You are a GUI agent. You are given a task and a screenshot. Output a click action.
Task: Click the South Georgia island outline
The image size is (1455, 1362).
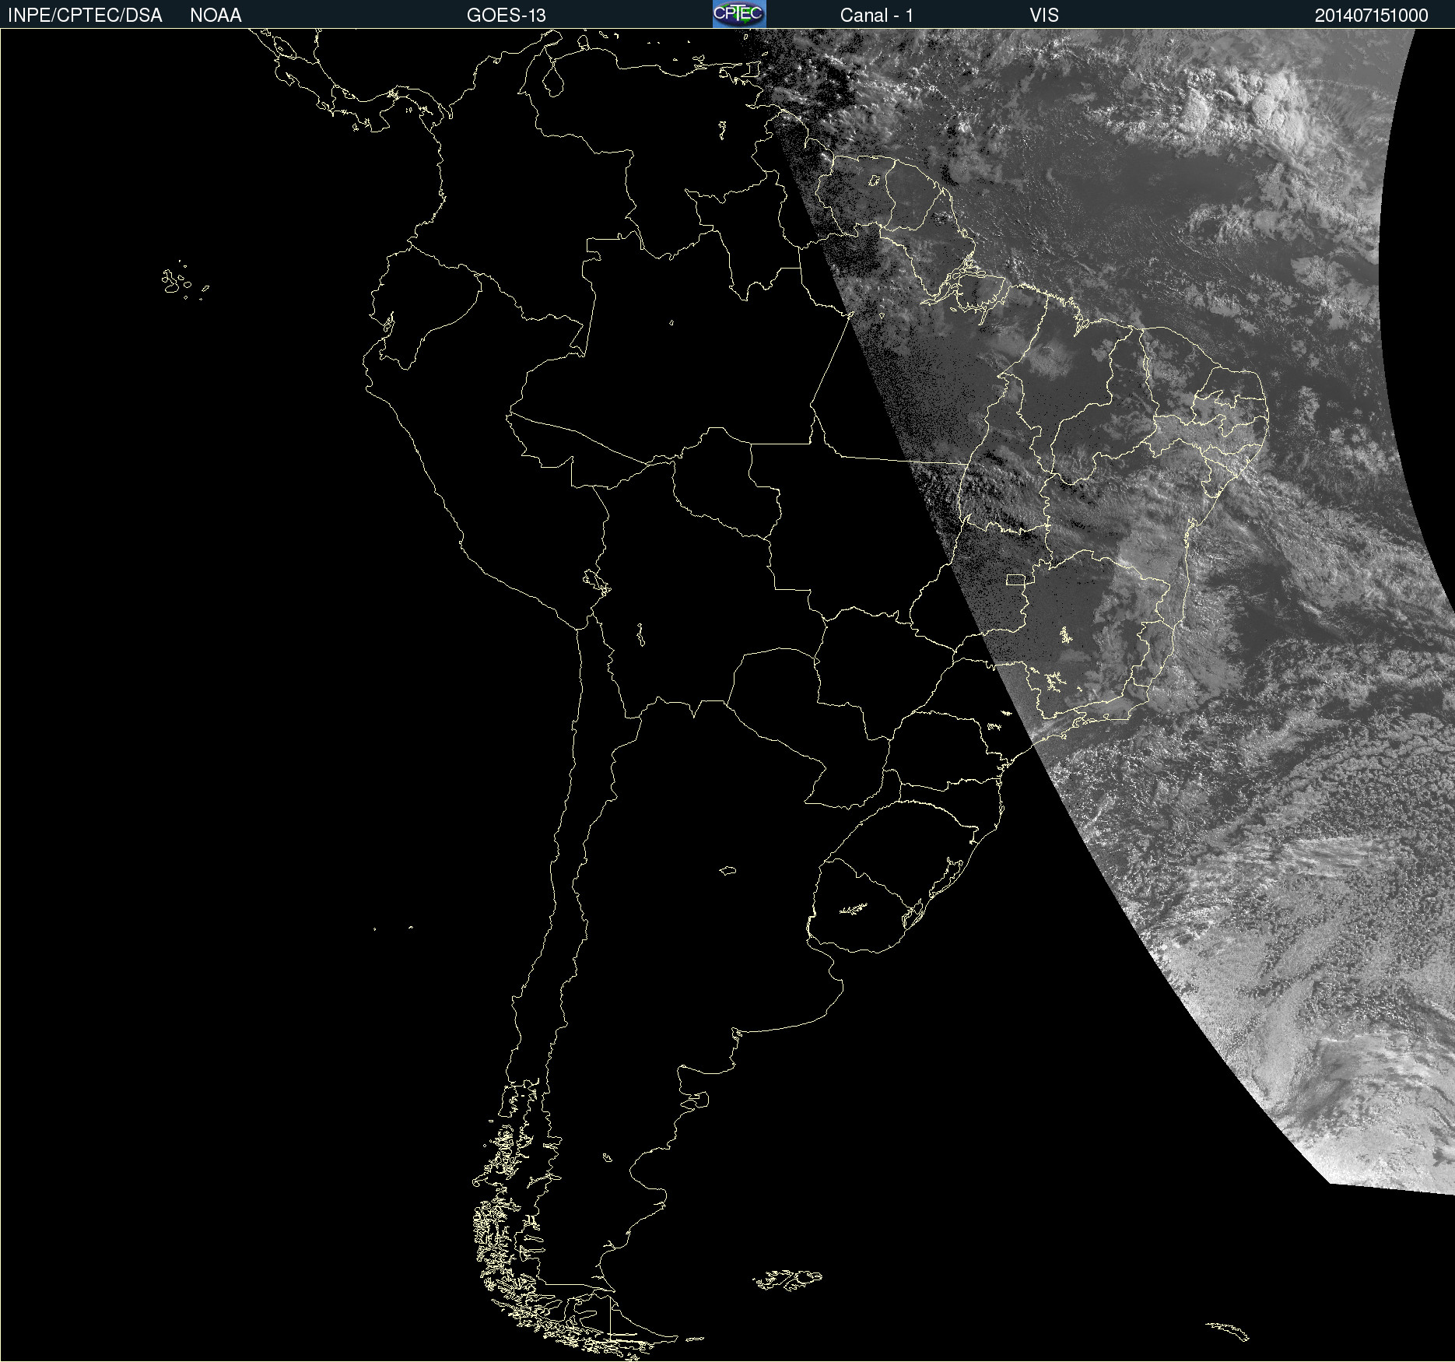pos(1228,1329)
